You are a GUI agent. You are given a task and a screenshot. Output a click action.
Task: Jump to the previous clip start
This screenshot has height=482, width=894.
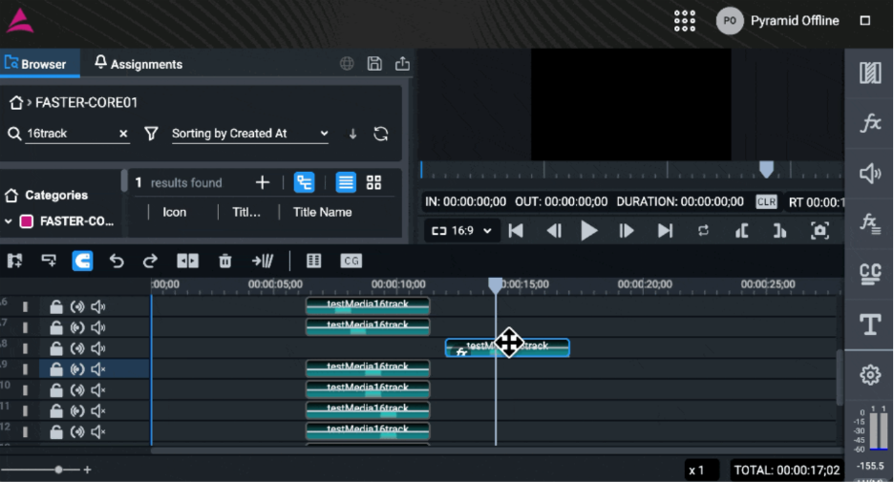[516, 231]
